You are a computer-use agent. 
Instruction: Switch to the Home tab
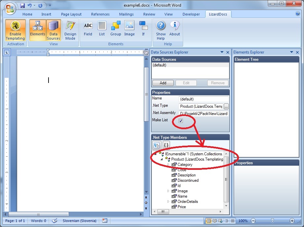pyautogui.click(x=27, y=14)
